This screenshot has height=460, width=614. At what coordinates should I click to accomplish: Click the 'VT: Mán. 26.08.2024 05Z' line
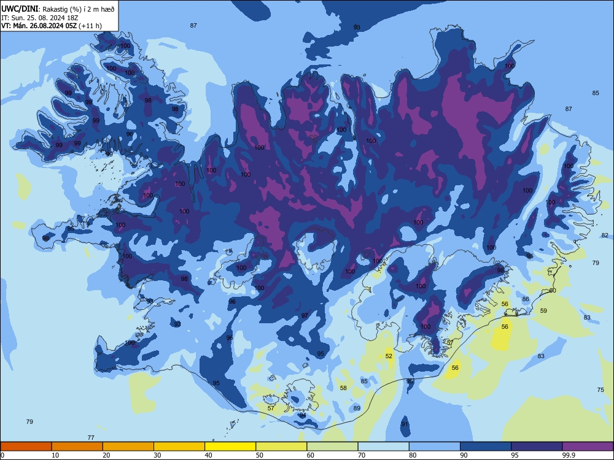tap(39, 26)
